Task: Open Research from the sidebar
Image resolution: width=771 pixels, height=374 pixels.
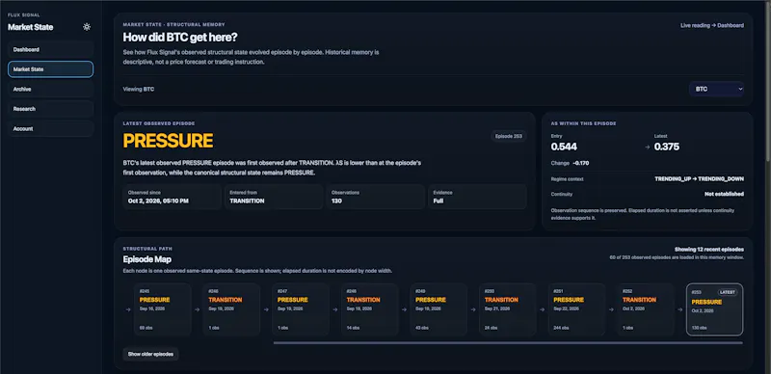Action: (x=50, y=109)
